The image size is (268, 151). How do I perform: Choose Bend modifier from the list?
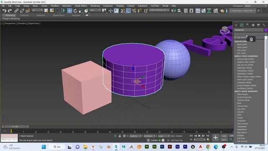point(239,103)
